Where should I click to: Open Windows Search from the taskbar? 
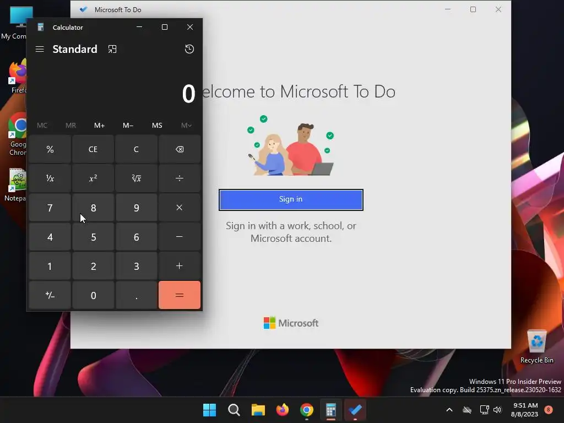(234, 410)
